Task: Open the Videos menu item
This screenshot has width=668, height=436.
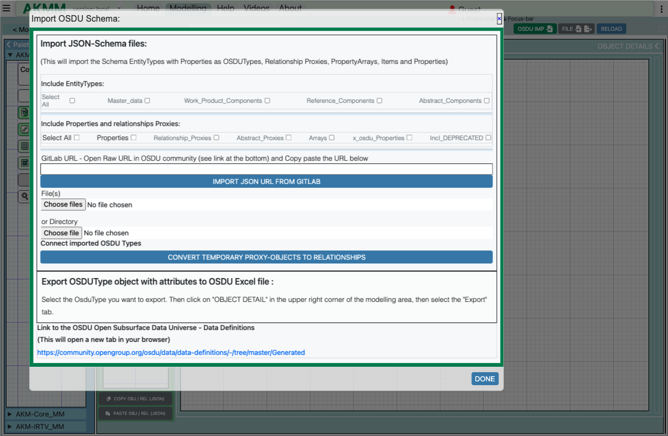Action: click(x=257, y=8)
